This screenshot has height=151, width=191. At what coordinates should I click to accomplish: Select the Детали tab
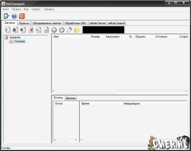tap(71, 98)
